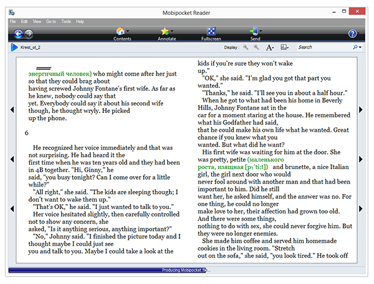Image resolution: width=374 pixels, height=284 pixels.
Task: Click the blue play arrow beside Krest_ot_2
Action: [13, 47]
